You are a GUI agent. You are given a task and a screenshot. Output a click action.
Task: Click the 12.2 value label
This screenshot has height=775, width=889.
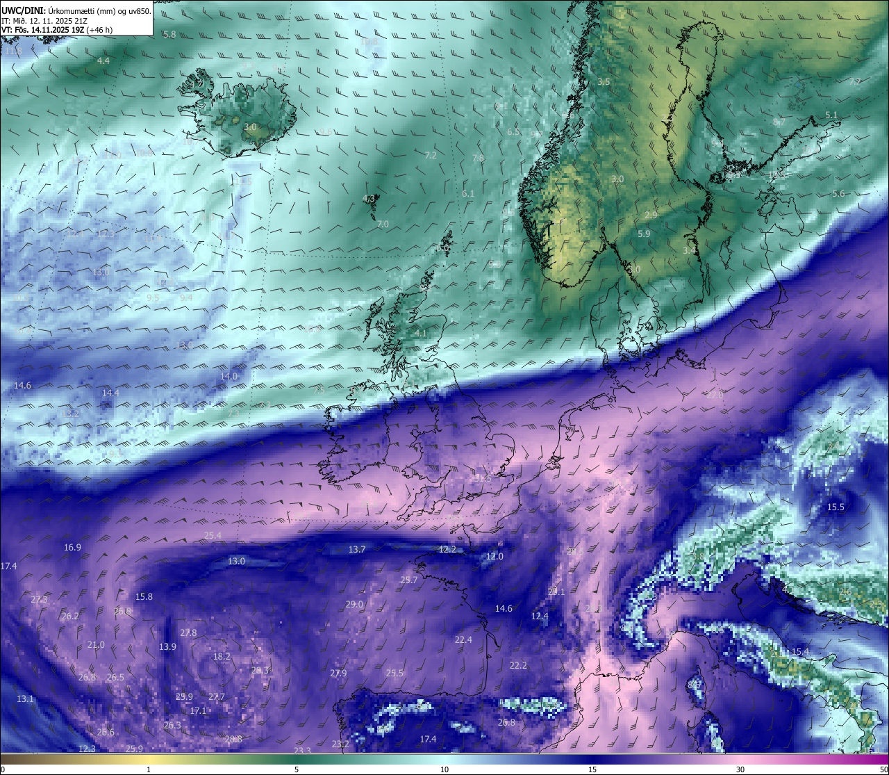coord(447,550)
